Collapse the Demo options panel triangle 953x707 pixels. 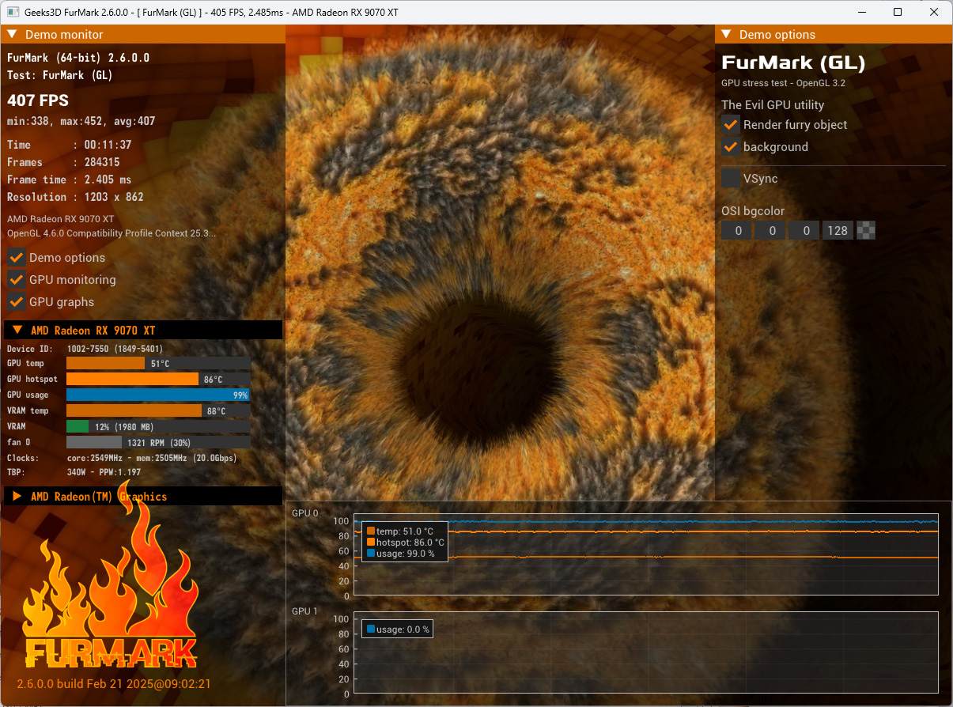point(727,34)
